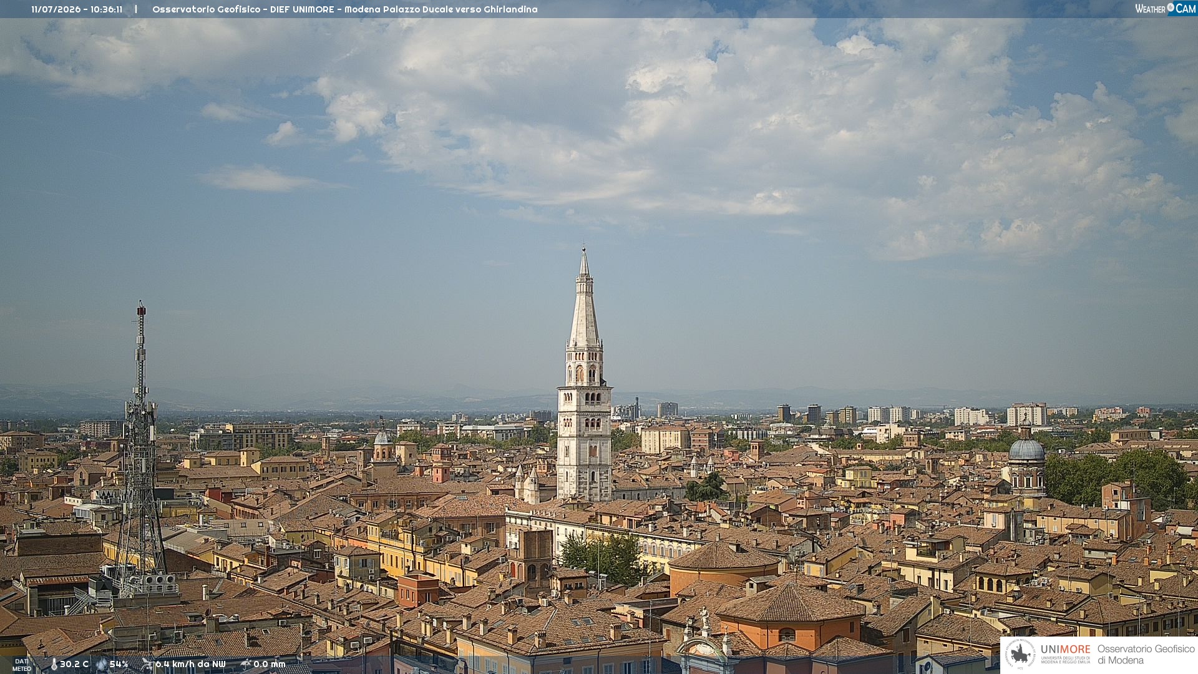
Task: Click the UNIMORE wordmark text
Action: pyautogui.click(x=1066, y=650)
